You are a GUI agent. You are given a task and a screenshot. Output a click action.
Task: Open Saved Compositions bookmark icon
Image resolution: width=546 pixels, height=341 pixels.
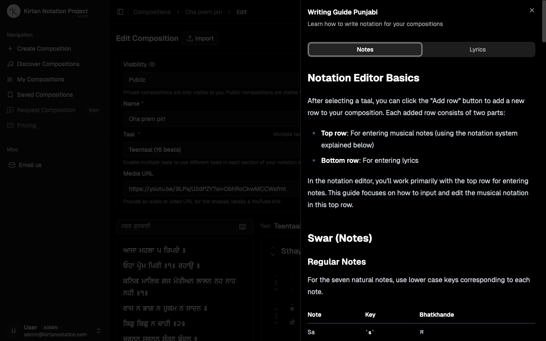(10, 95)
